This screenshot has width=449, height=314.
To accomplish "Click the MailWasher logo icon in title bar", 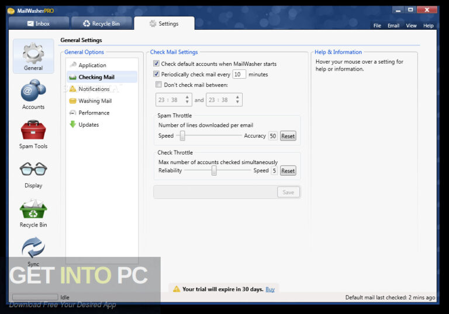I will (11, 11).
